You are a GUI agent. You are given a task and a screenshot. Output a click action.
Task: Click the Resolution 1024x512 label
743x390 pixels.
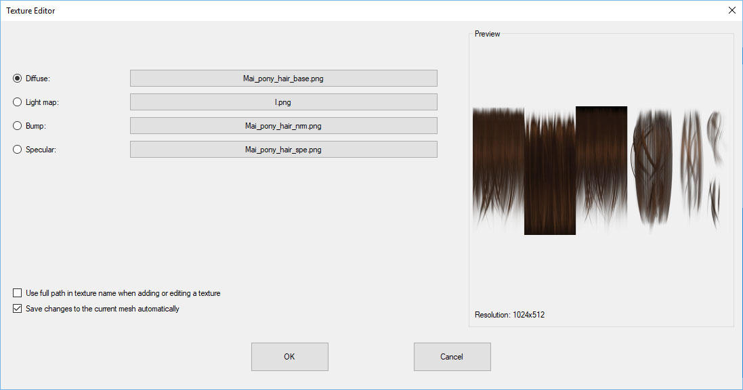pos(509,314)
